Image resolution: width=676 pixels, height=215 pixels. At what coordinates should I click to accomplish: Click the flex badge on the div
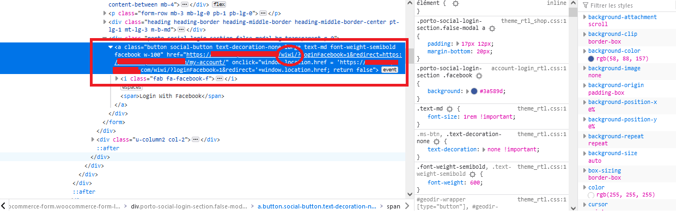coord(219,4)
